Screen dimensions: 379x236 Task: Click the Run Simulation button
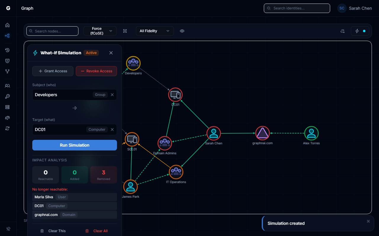pos(74,145)
